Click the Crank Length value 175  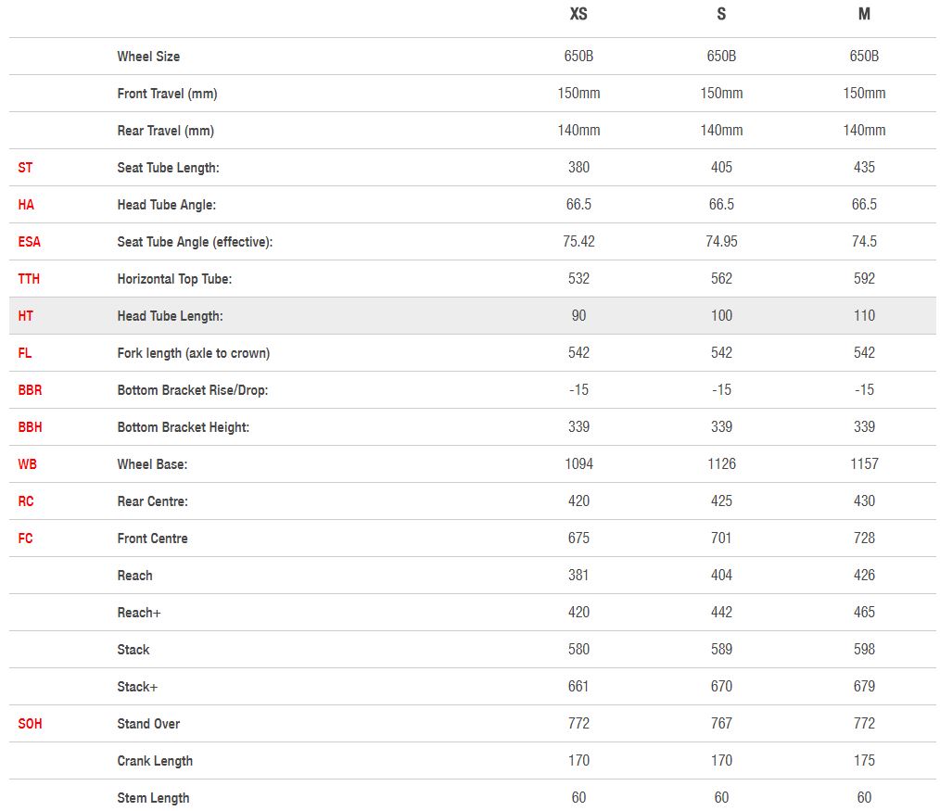click(864, 761)
